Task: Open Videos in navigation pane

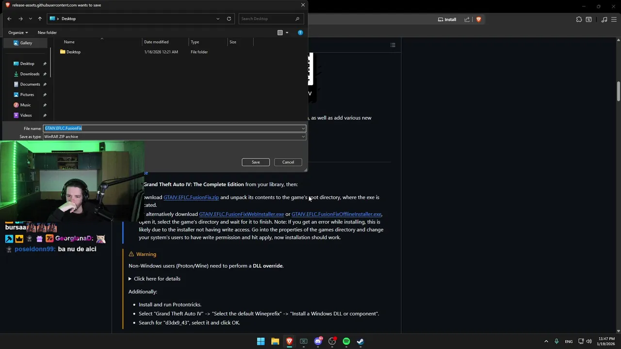Action: [26, 115]
